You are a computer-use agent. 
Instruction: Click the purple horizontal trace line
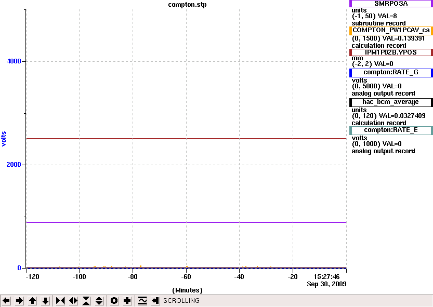pos(186,222)
